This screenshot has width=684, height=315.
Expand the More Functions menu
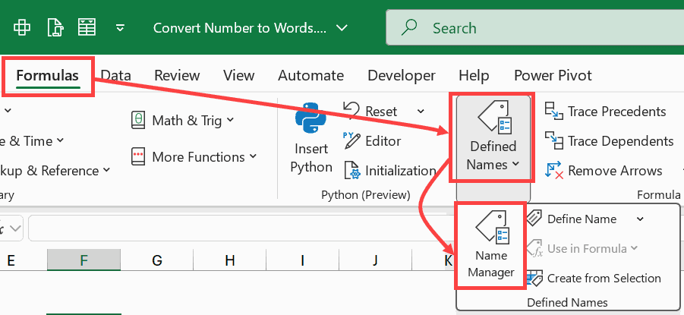(194, 156)
